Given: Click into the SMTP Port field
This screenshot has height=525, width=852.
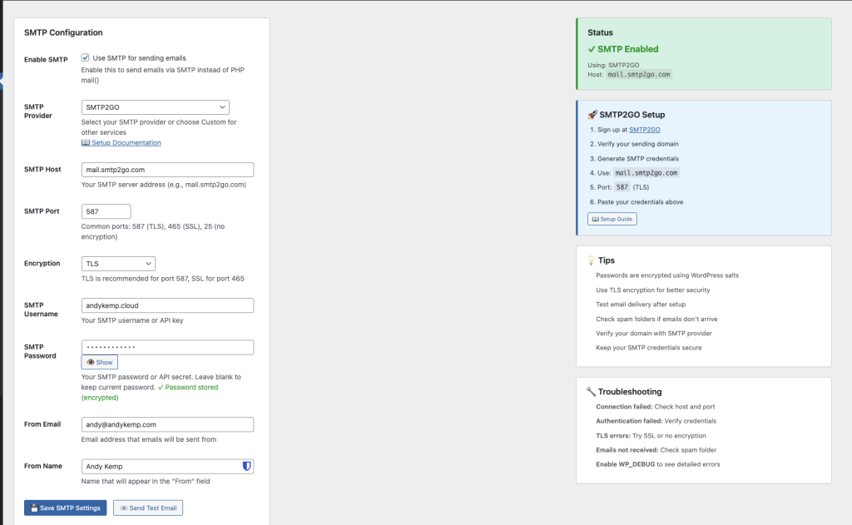Looking at the screenshot, I should (x=106, y=212).
